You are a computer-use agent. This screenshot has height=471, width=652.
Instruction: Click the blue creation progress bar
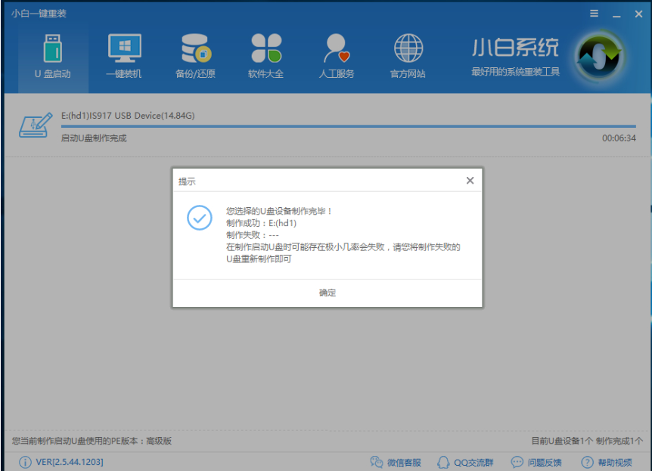tap(340, 125)
